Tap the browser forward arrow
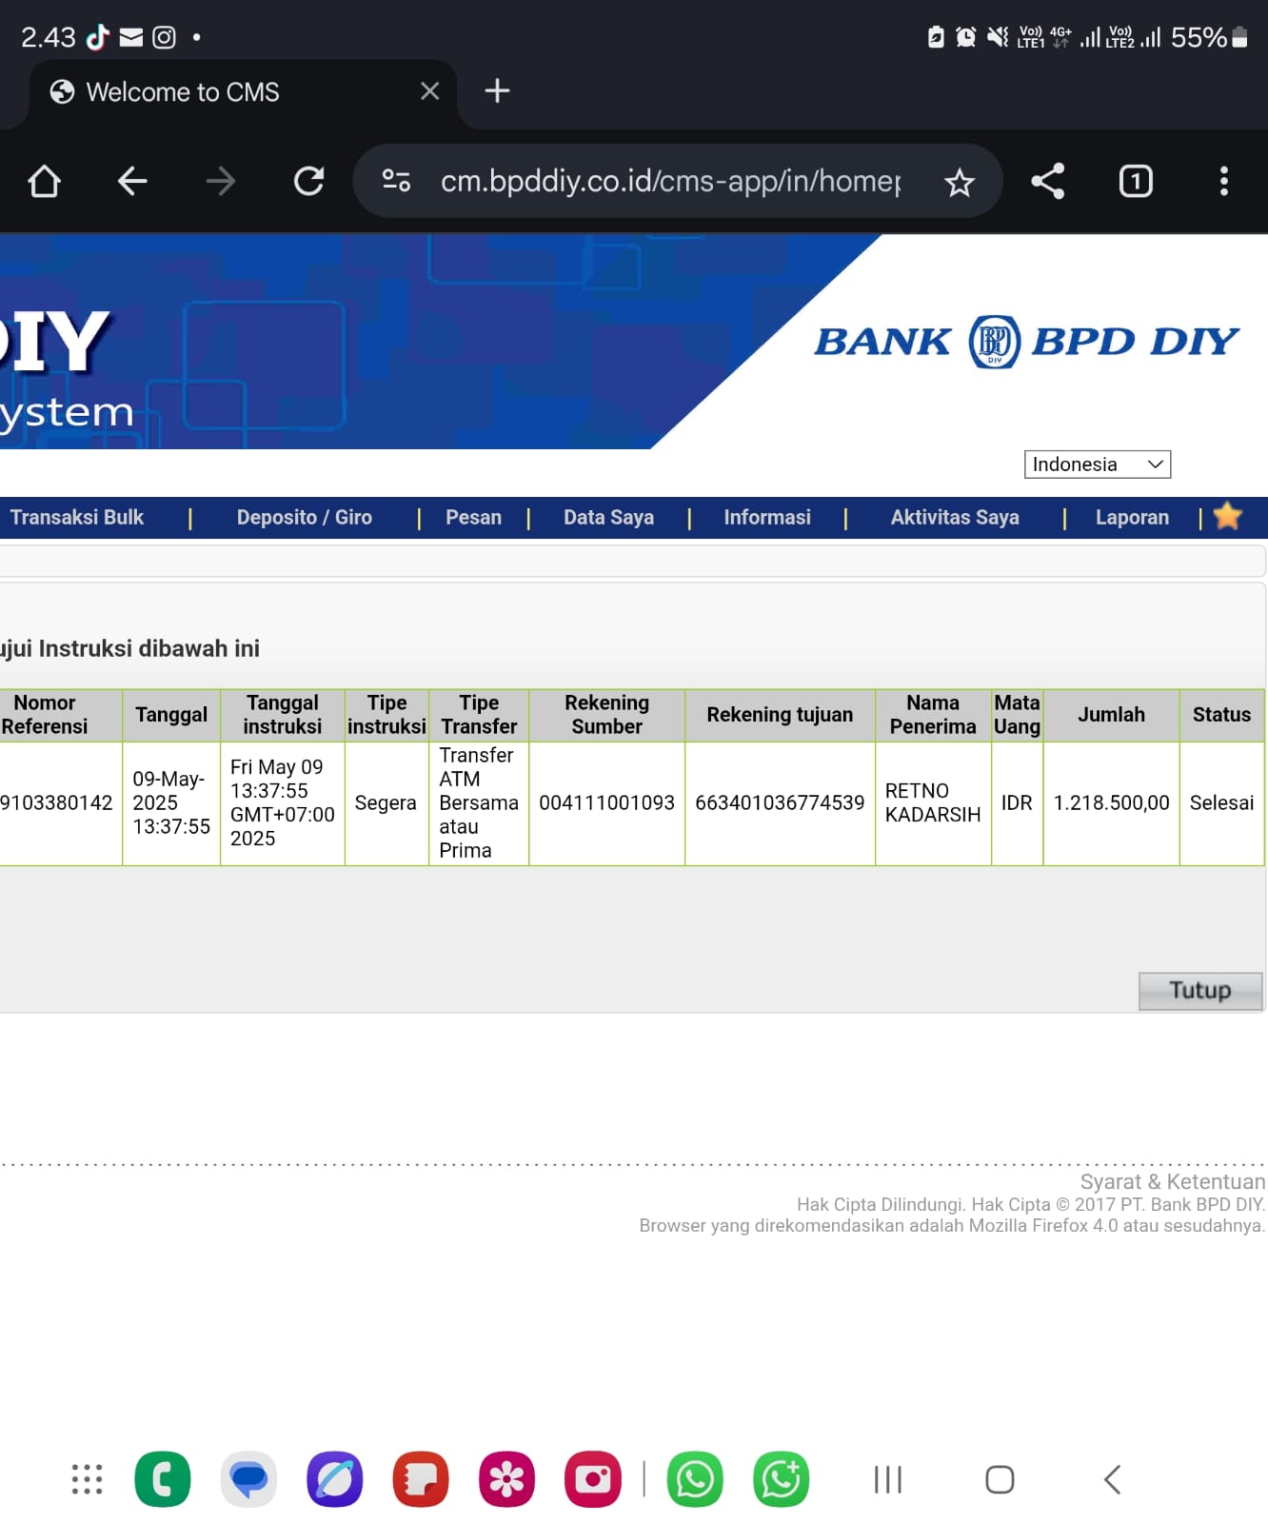 (x=221, y=181)
